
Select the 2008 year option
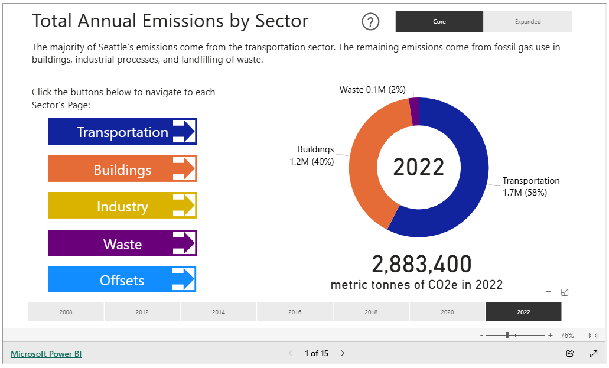[x=66, y=312]
